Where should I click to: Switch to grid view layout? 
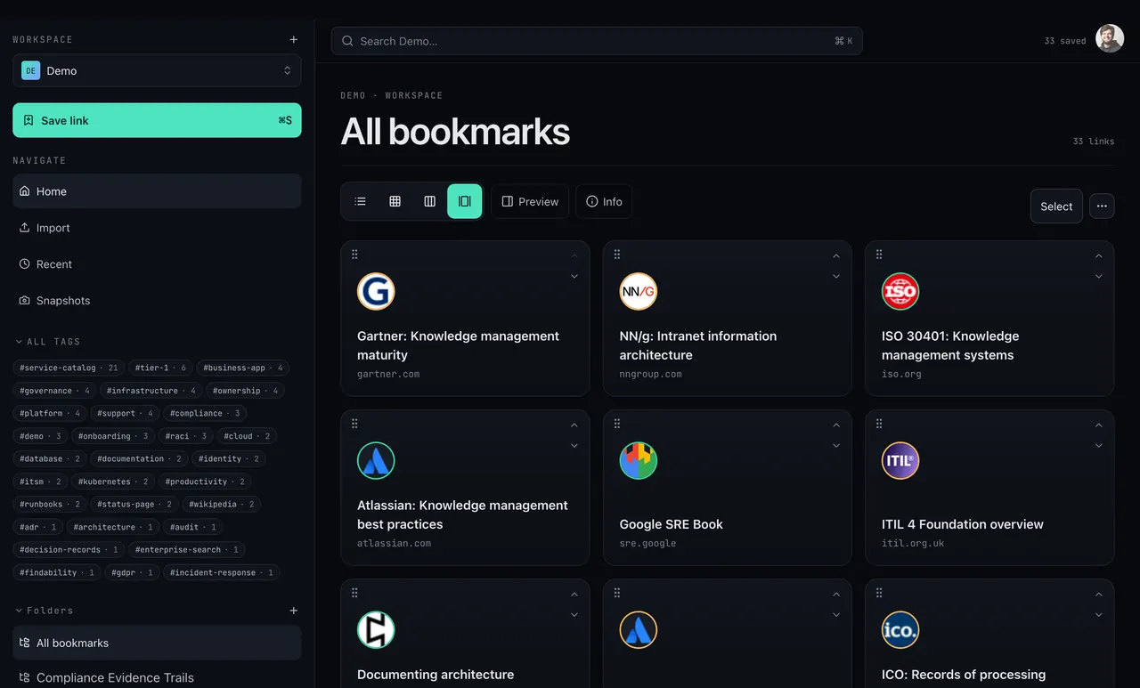tap(395, 201)
